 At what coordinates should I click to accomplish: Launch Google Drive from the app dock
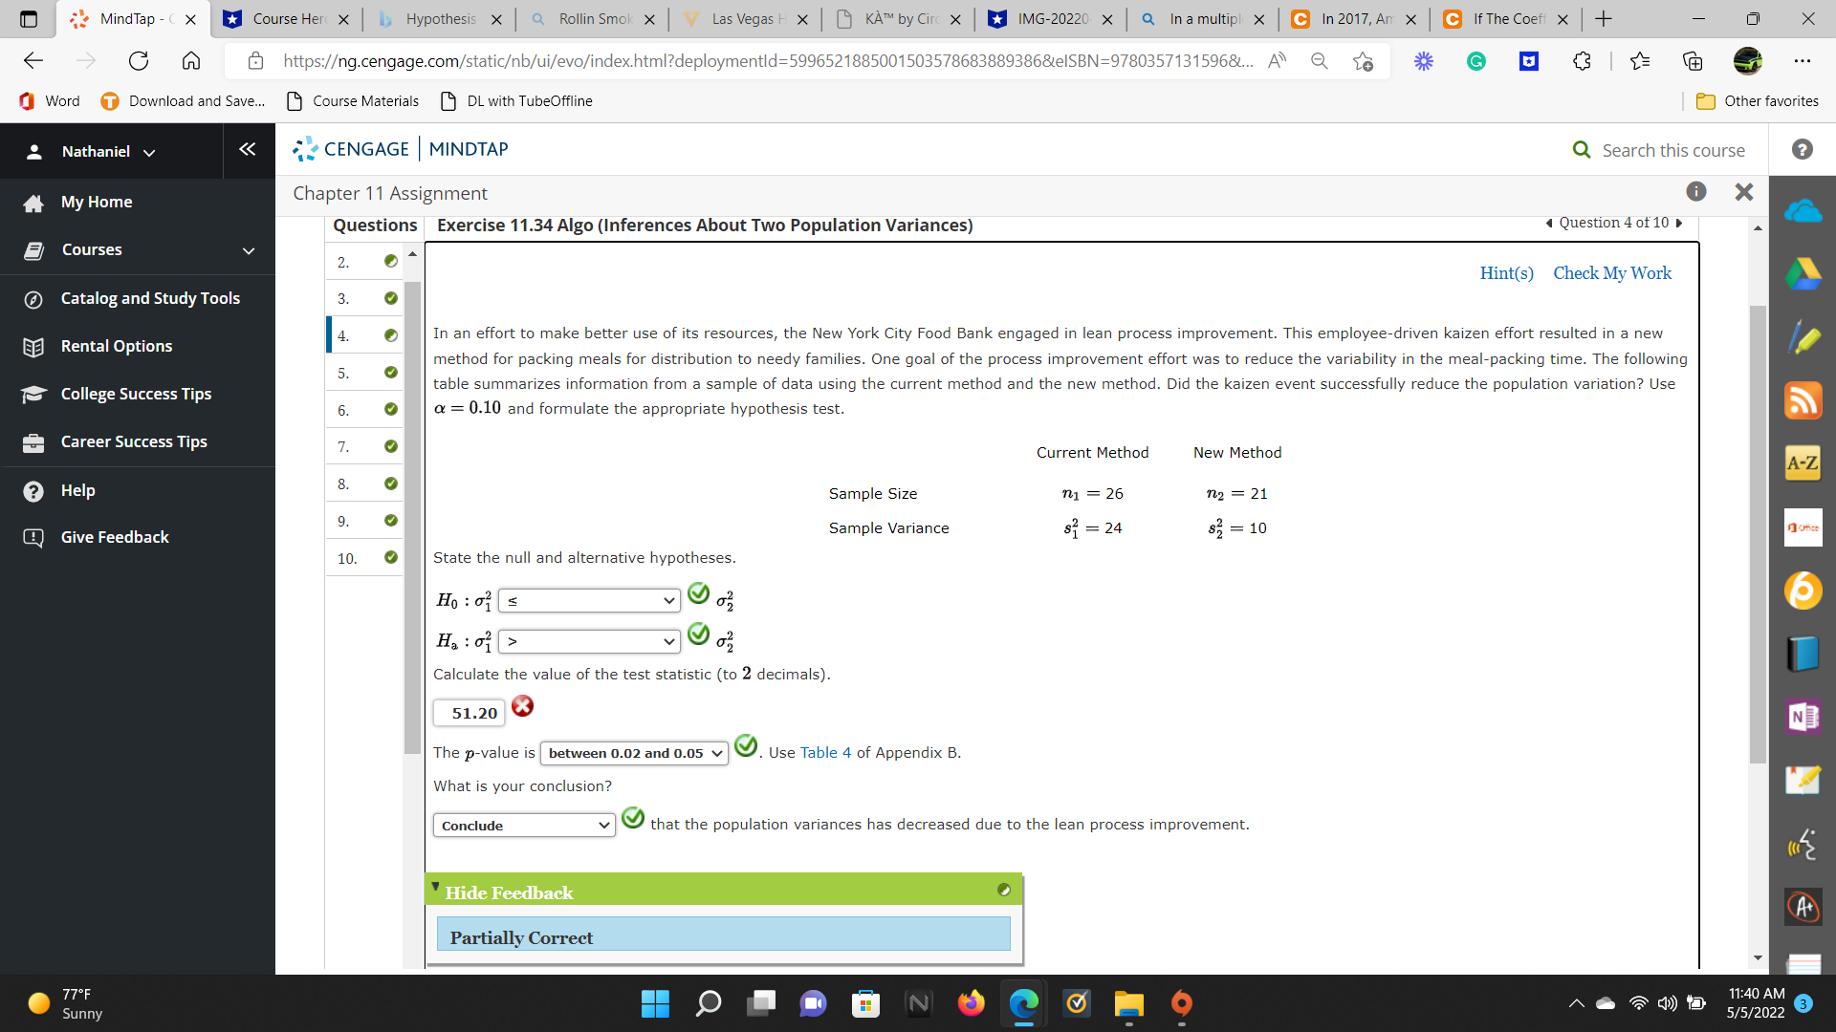(1804, 273)
